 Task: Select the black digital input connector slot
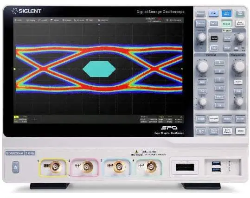click(x=185, y=167)
